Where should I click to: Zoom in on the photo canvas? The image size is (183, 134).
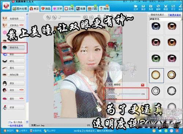(x=48, y=17)
